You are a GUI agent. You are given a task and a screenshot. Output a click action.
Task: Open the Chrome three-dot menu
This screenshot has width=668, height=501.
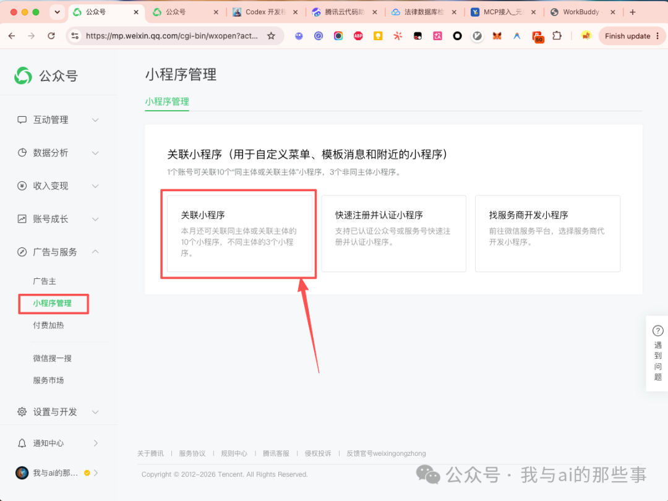[657, 36]
